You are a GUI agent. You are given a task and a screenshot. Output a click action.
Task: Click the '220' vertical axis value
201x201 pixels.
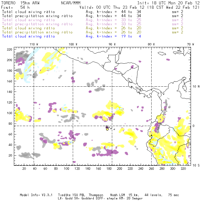coord(10,49)
